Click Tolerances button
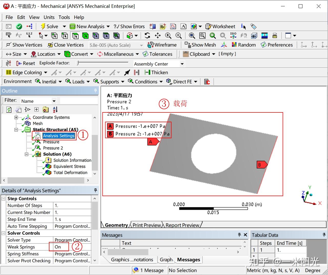 point(157,54)
